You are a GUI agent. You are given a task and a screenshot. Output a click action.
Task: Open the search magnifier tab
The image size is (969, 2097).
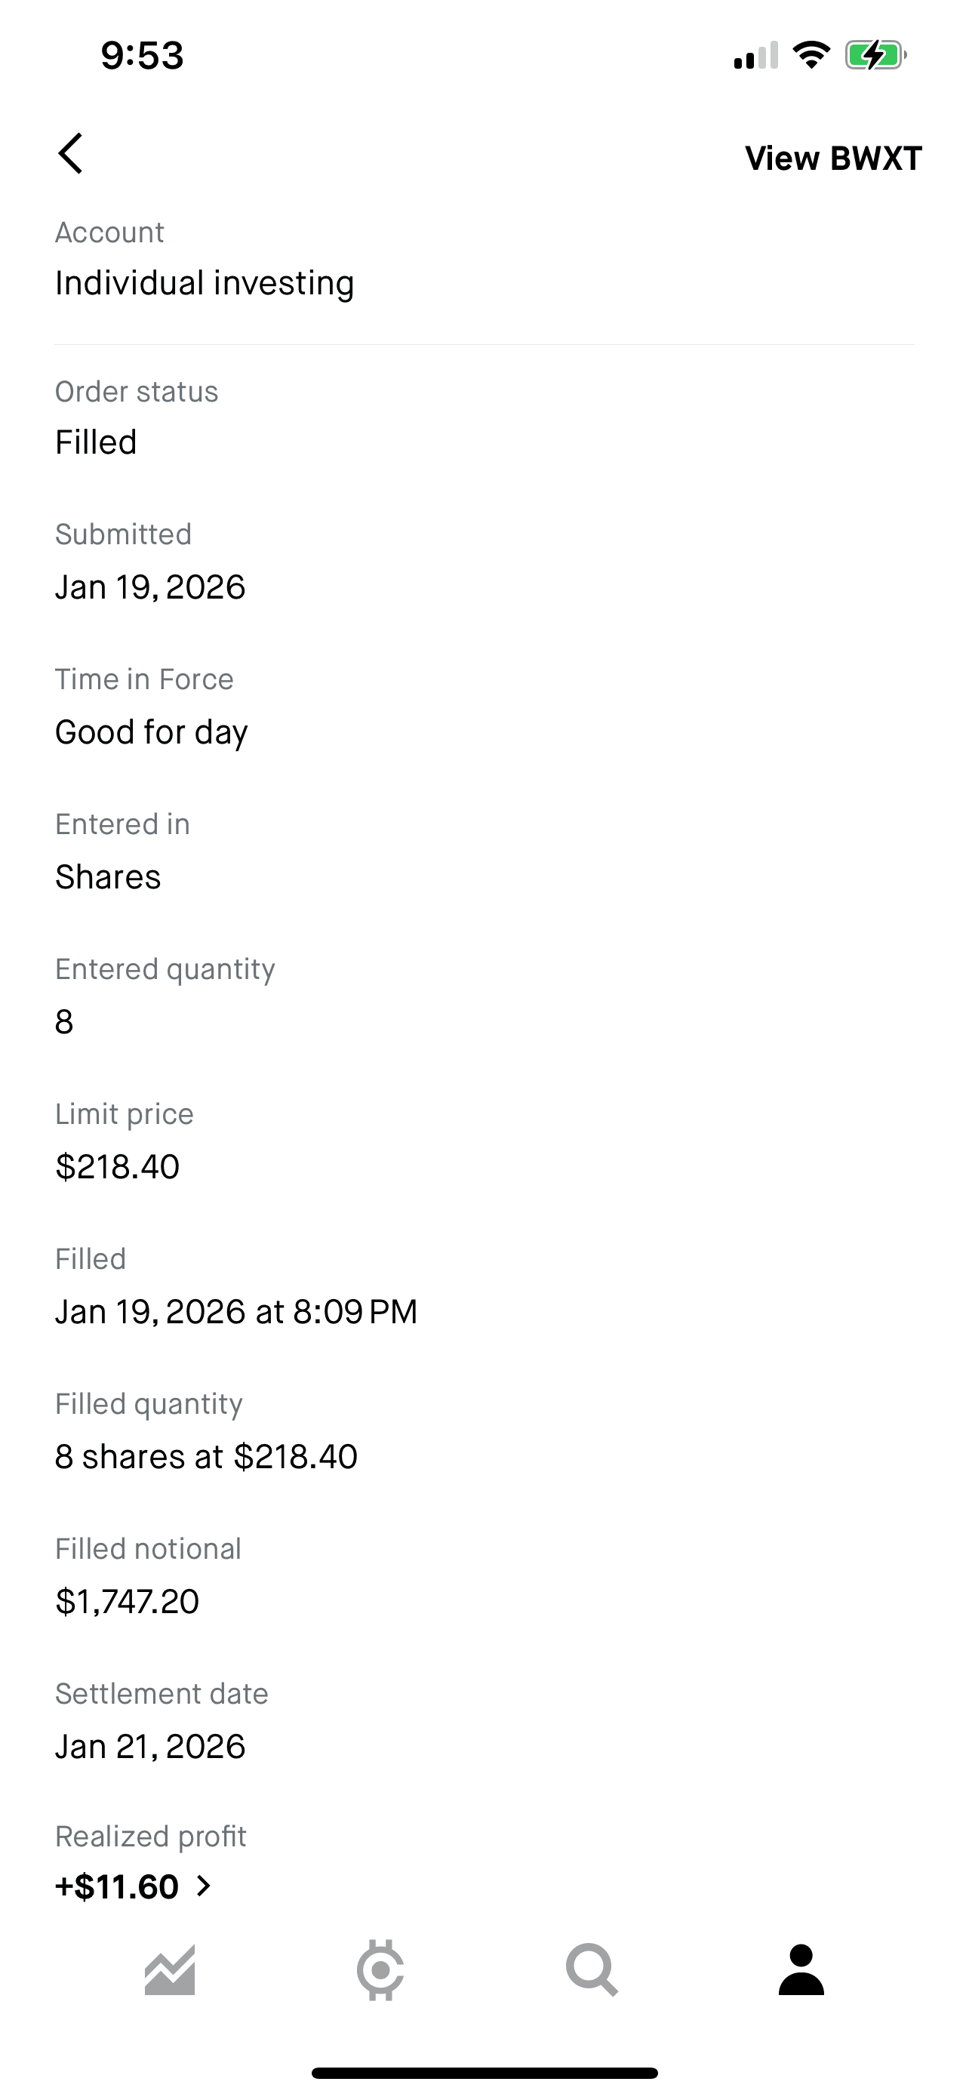click(x=592, y=1971)
